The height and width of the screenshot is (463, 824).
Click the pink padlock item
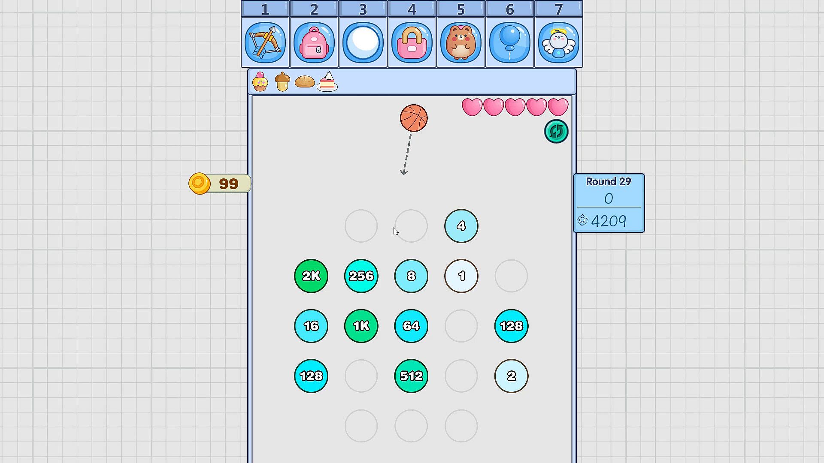point(412,42)
